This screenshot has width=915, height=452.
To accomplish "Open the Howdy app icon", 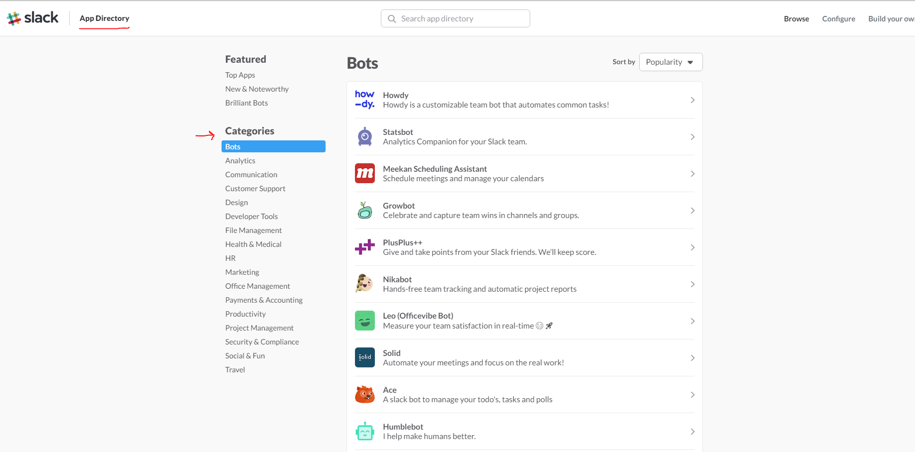I will [x=365, y=100].
